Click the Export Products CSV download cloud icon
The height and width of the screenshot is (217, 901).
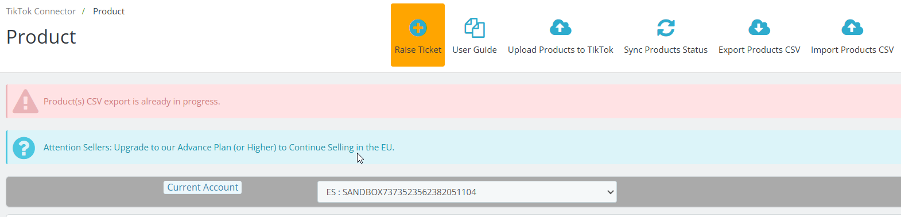759,27
